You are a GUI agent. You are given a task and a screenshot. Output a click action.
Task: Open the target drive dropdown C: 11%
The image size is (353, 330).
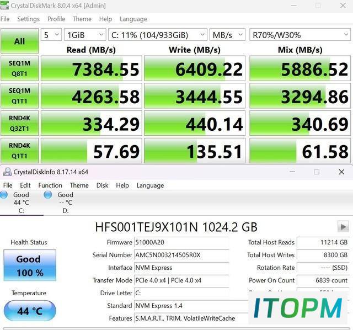click(x=158, y=35)
